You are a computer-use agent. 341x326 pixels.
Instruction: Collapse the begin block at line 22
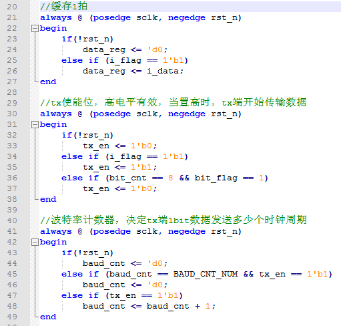point(35,29)
